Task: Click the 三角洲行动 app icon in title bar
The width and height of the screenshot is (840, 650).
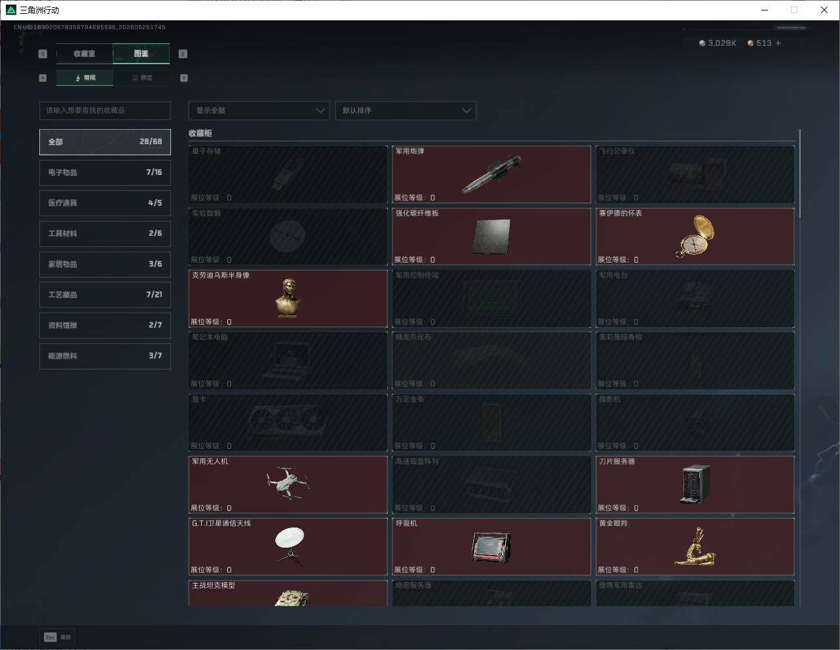Action: pos(10,10)
